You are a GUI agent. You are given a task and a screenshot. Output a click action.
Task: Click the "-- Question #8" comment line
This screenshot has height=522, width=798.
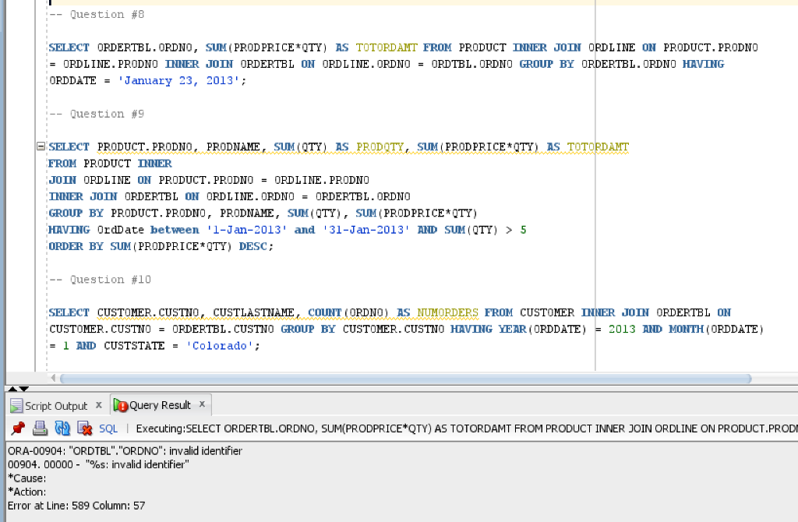pyautogui.click(x=97, y=14)
